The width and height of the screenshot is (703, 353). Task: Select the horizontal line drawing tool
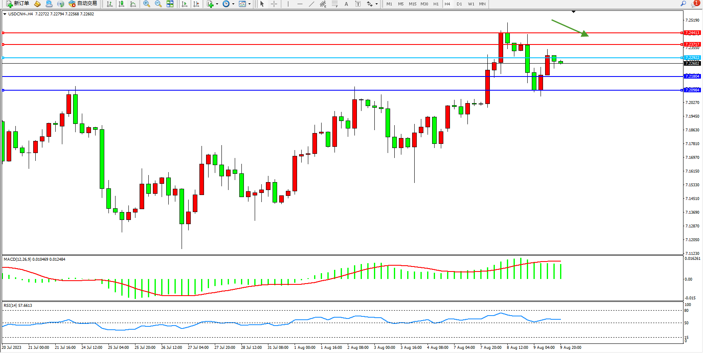pyautogui.click(x=300, y=4)
